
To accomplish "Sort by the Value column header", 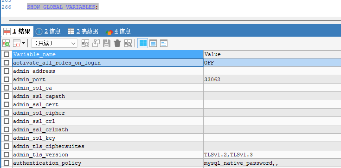I will 272,54.
